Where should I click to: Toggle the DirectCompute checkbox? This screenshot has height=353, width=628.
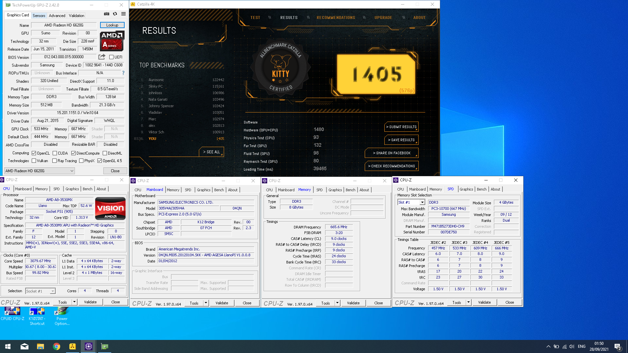pos(73,153)
